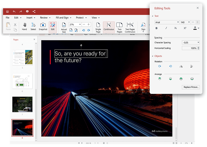Image resolution: width=207 pixels, height=147 pixels.
Task: Activate the Edit tool in ribbon
Action: click(52, 27)
